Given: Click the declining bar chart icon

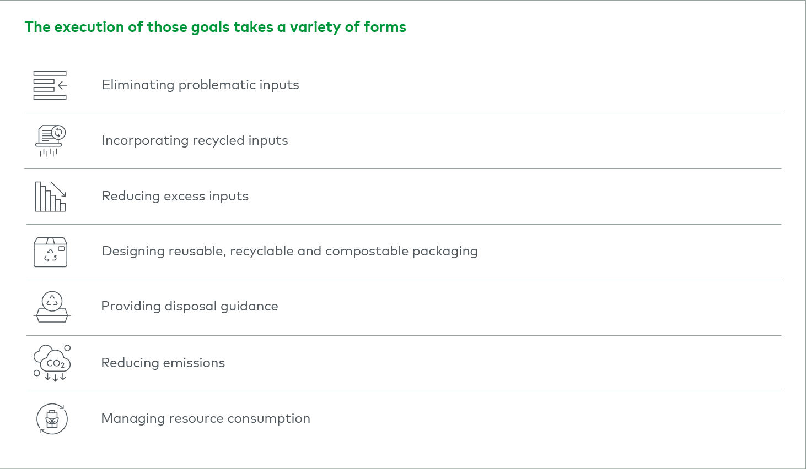Looking at the screenshot, I should [51, 197].
